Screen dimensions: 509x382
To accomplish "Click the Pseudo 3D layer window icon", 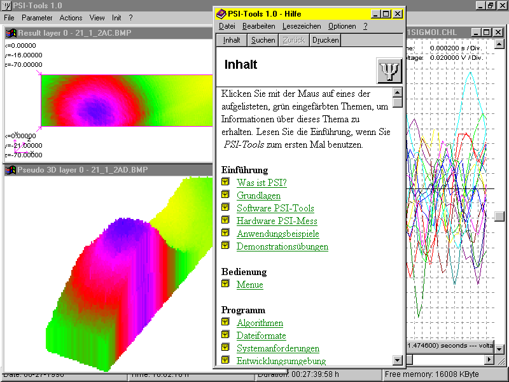I will [x=11, y=169].
